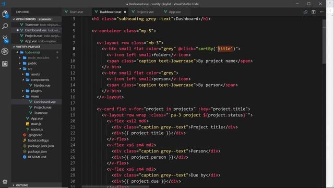The height and width of the screenshot is (188, 334).
Task: Open the Debug view in activity bar
Action: pyautogui.click(x=5, y=51)
